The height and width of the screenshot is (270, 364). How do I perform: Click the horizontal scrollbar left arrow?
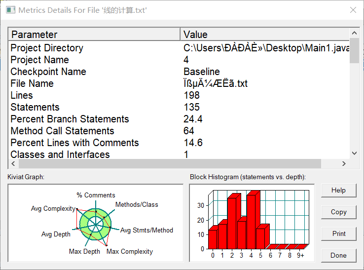coord(13,163)
